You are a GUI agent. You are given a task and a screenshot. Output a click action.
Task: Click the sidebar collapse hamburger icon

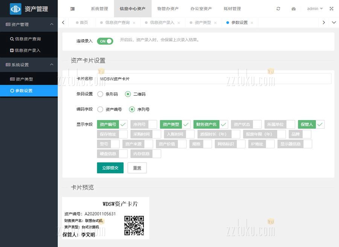point(72,9)
